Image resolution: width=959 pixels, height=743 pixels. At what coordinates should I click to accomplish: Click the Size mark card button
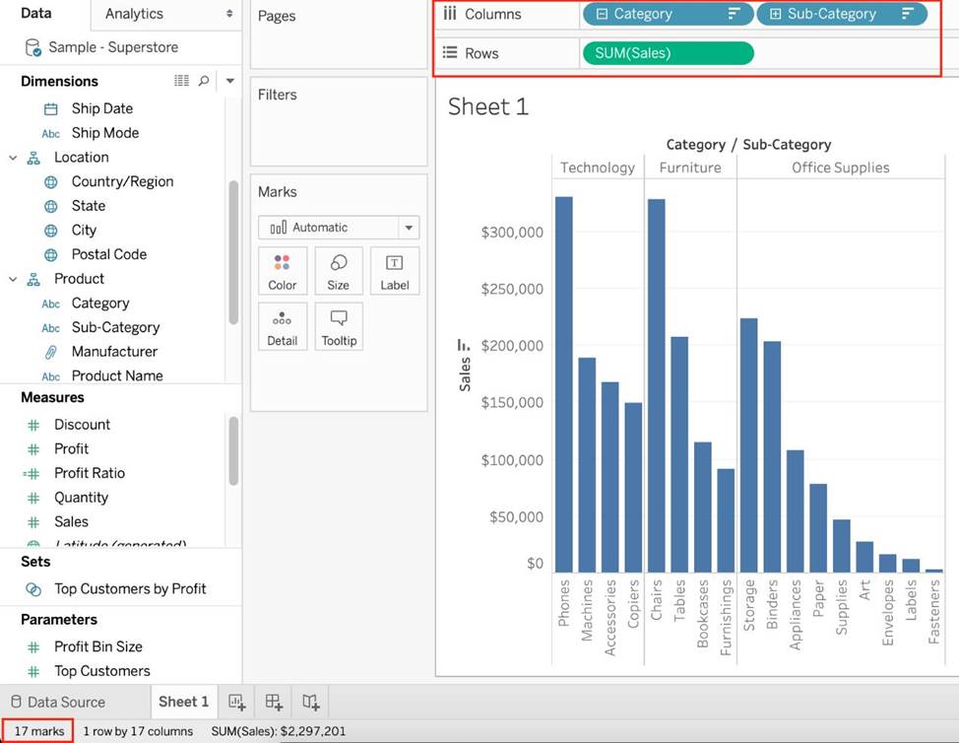pos(338,271)
